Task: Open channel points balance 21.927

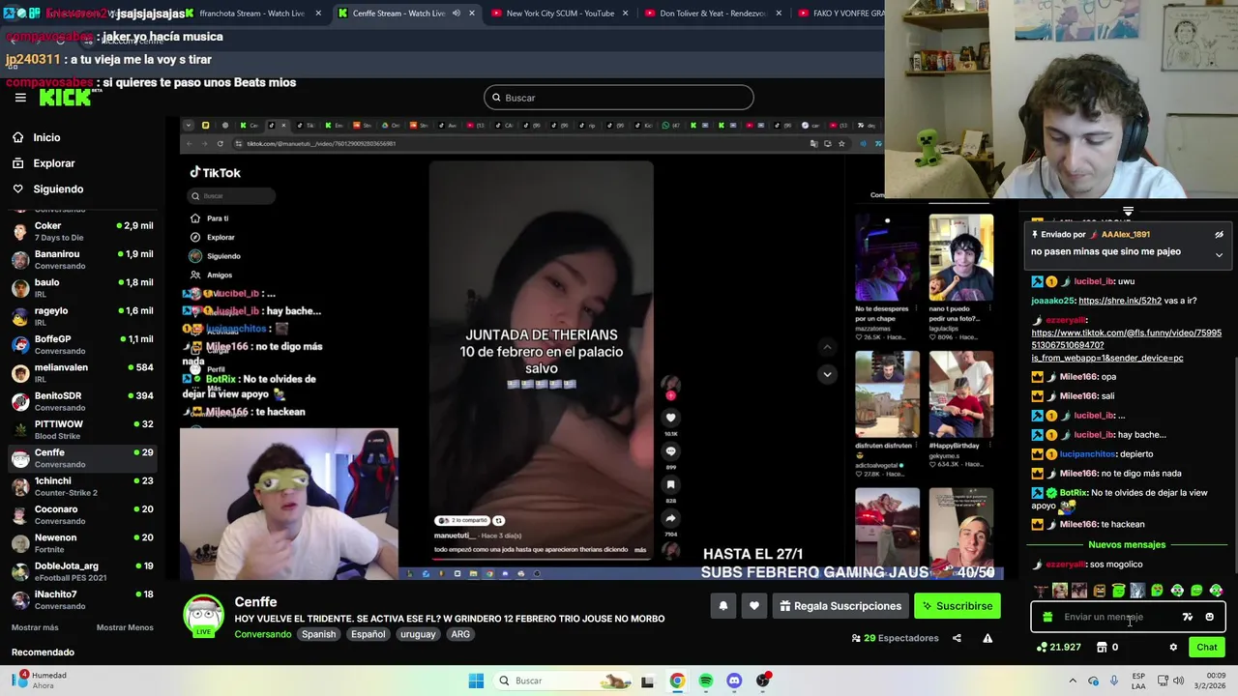Action: click(1059, 648)
